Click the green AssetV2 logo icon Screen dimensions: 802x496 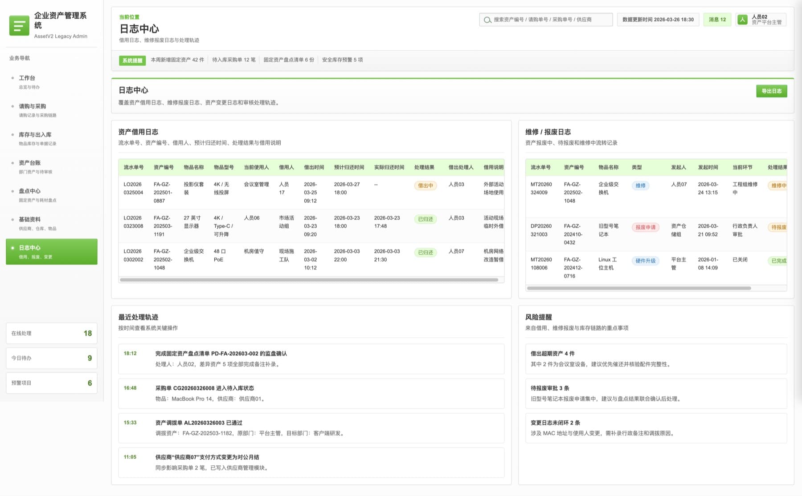pyautogui.click(x=19, y=25)
